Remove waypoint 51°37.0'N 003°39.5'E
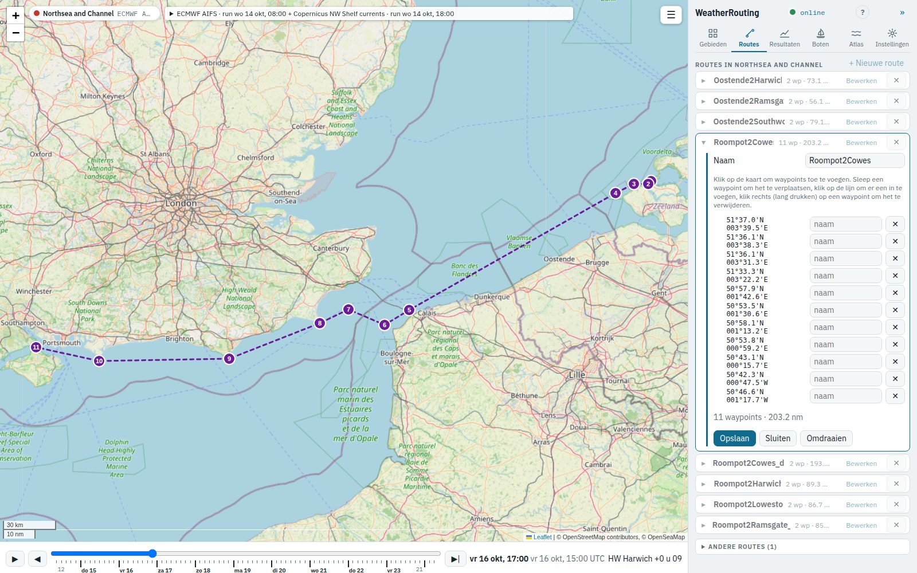This screenshot has height=573, width=917. click(895, 224)
